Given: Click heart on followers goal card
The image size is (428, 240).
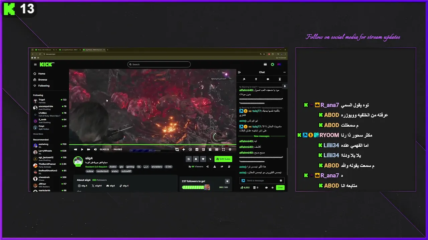Looking at the screenshot, I should tap(227, 181).
